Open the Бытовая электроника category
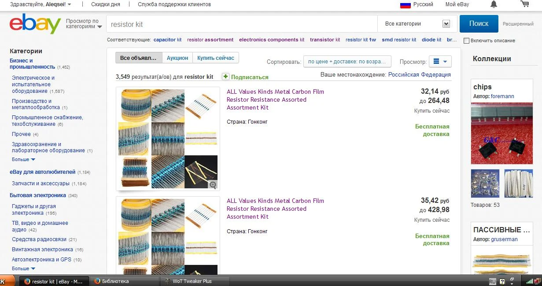The image size is (542, 286). [38, 195]
